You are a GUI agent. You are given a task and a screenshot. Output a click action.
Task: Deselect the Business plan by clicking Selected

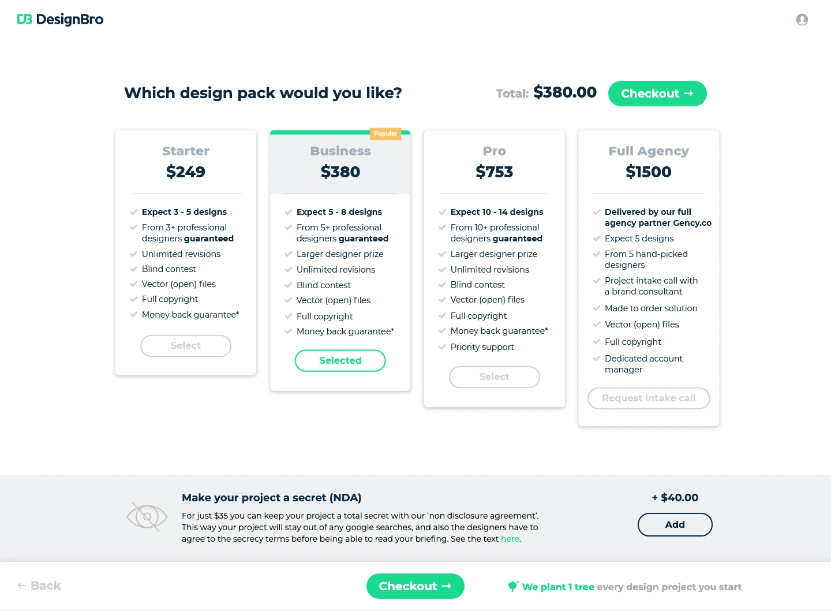pos(340,360)
